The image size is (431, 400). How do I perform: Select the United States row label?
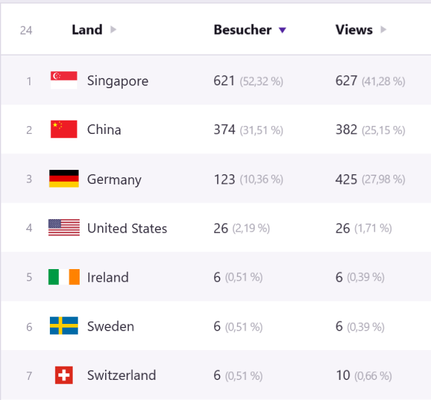click(x=127, y=228)
